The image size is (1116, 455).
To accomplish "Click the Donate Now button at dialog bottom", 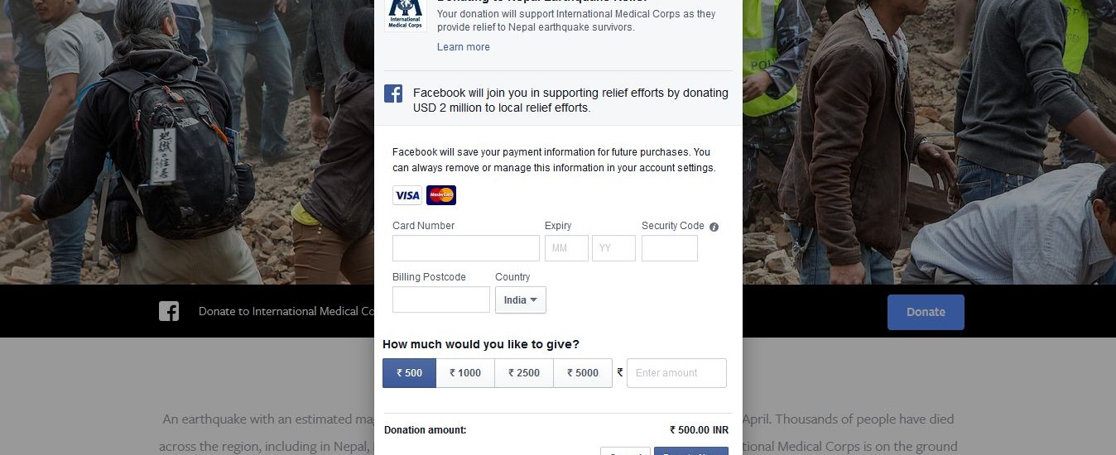I will 691,452.
